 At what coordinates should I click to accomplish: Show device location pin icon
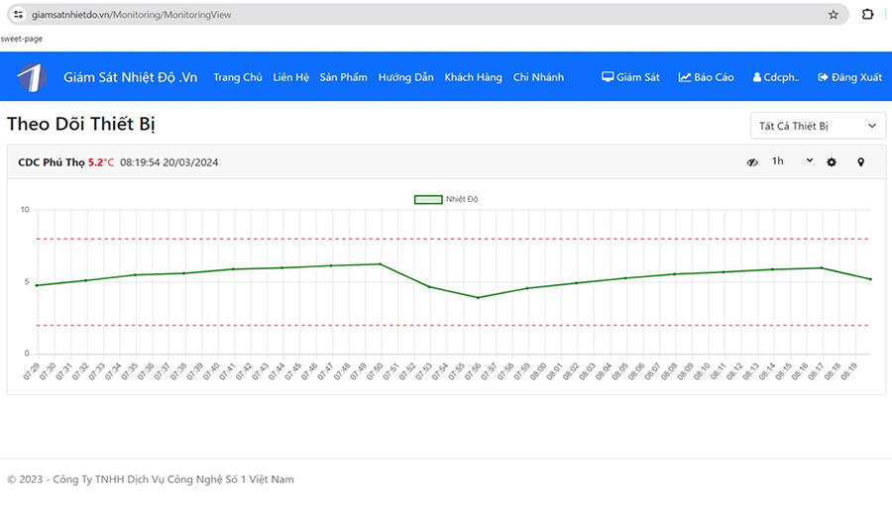point(860,162)
